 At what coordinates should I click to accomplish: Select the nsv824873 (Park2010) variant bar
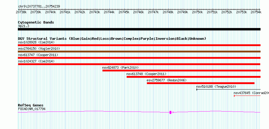point(182,71)
